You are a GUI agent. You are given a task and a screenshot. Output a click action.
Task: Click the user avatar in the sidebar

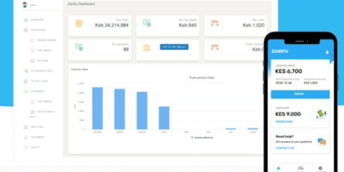[x=25, y=5]
